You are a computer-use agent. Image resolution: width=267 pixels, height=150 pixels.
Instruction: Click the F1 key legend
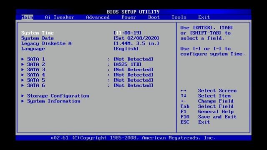point(184,112)
